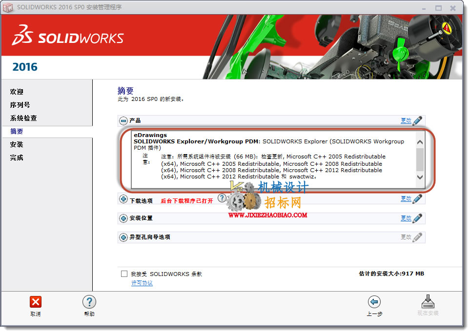Screen dimensions: 471x334
Task: Select 欢迎 in the left sidebar
Action: click(x=17, y=92)
